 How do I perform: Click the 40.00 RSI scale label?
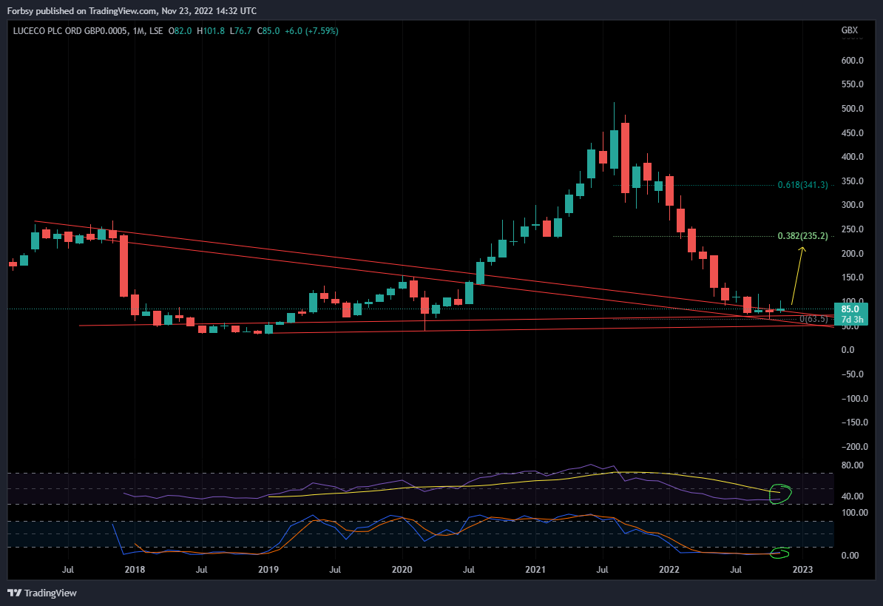point(852,496)
